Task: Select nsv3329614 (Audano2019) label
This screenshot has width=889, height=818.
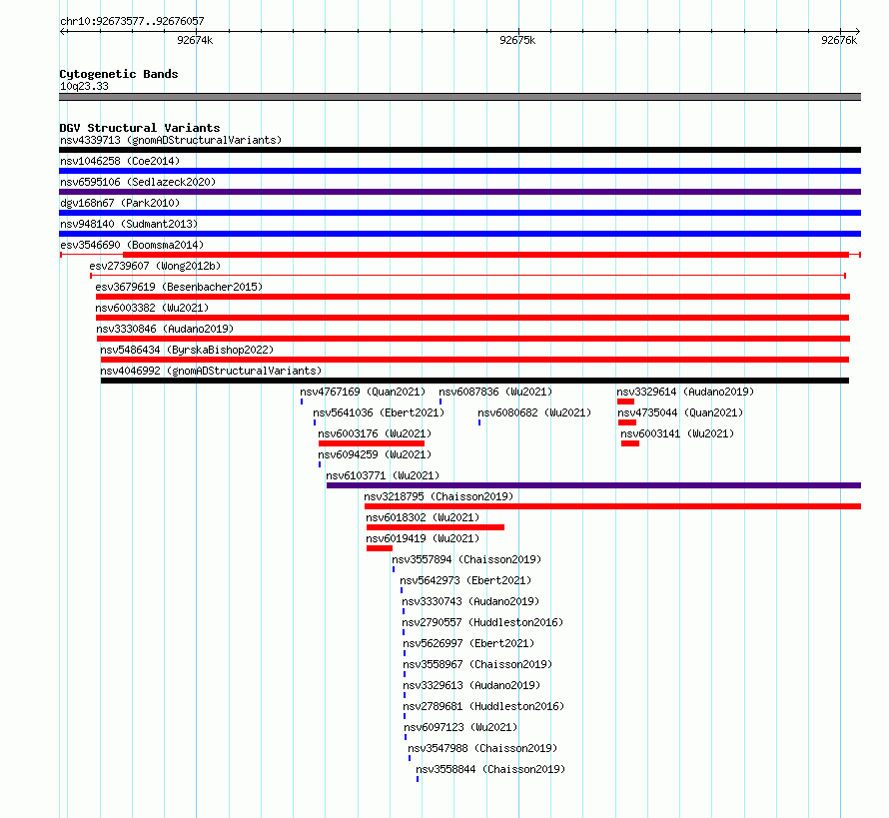Action: (685, 392)
